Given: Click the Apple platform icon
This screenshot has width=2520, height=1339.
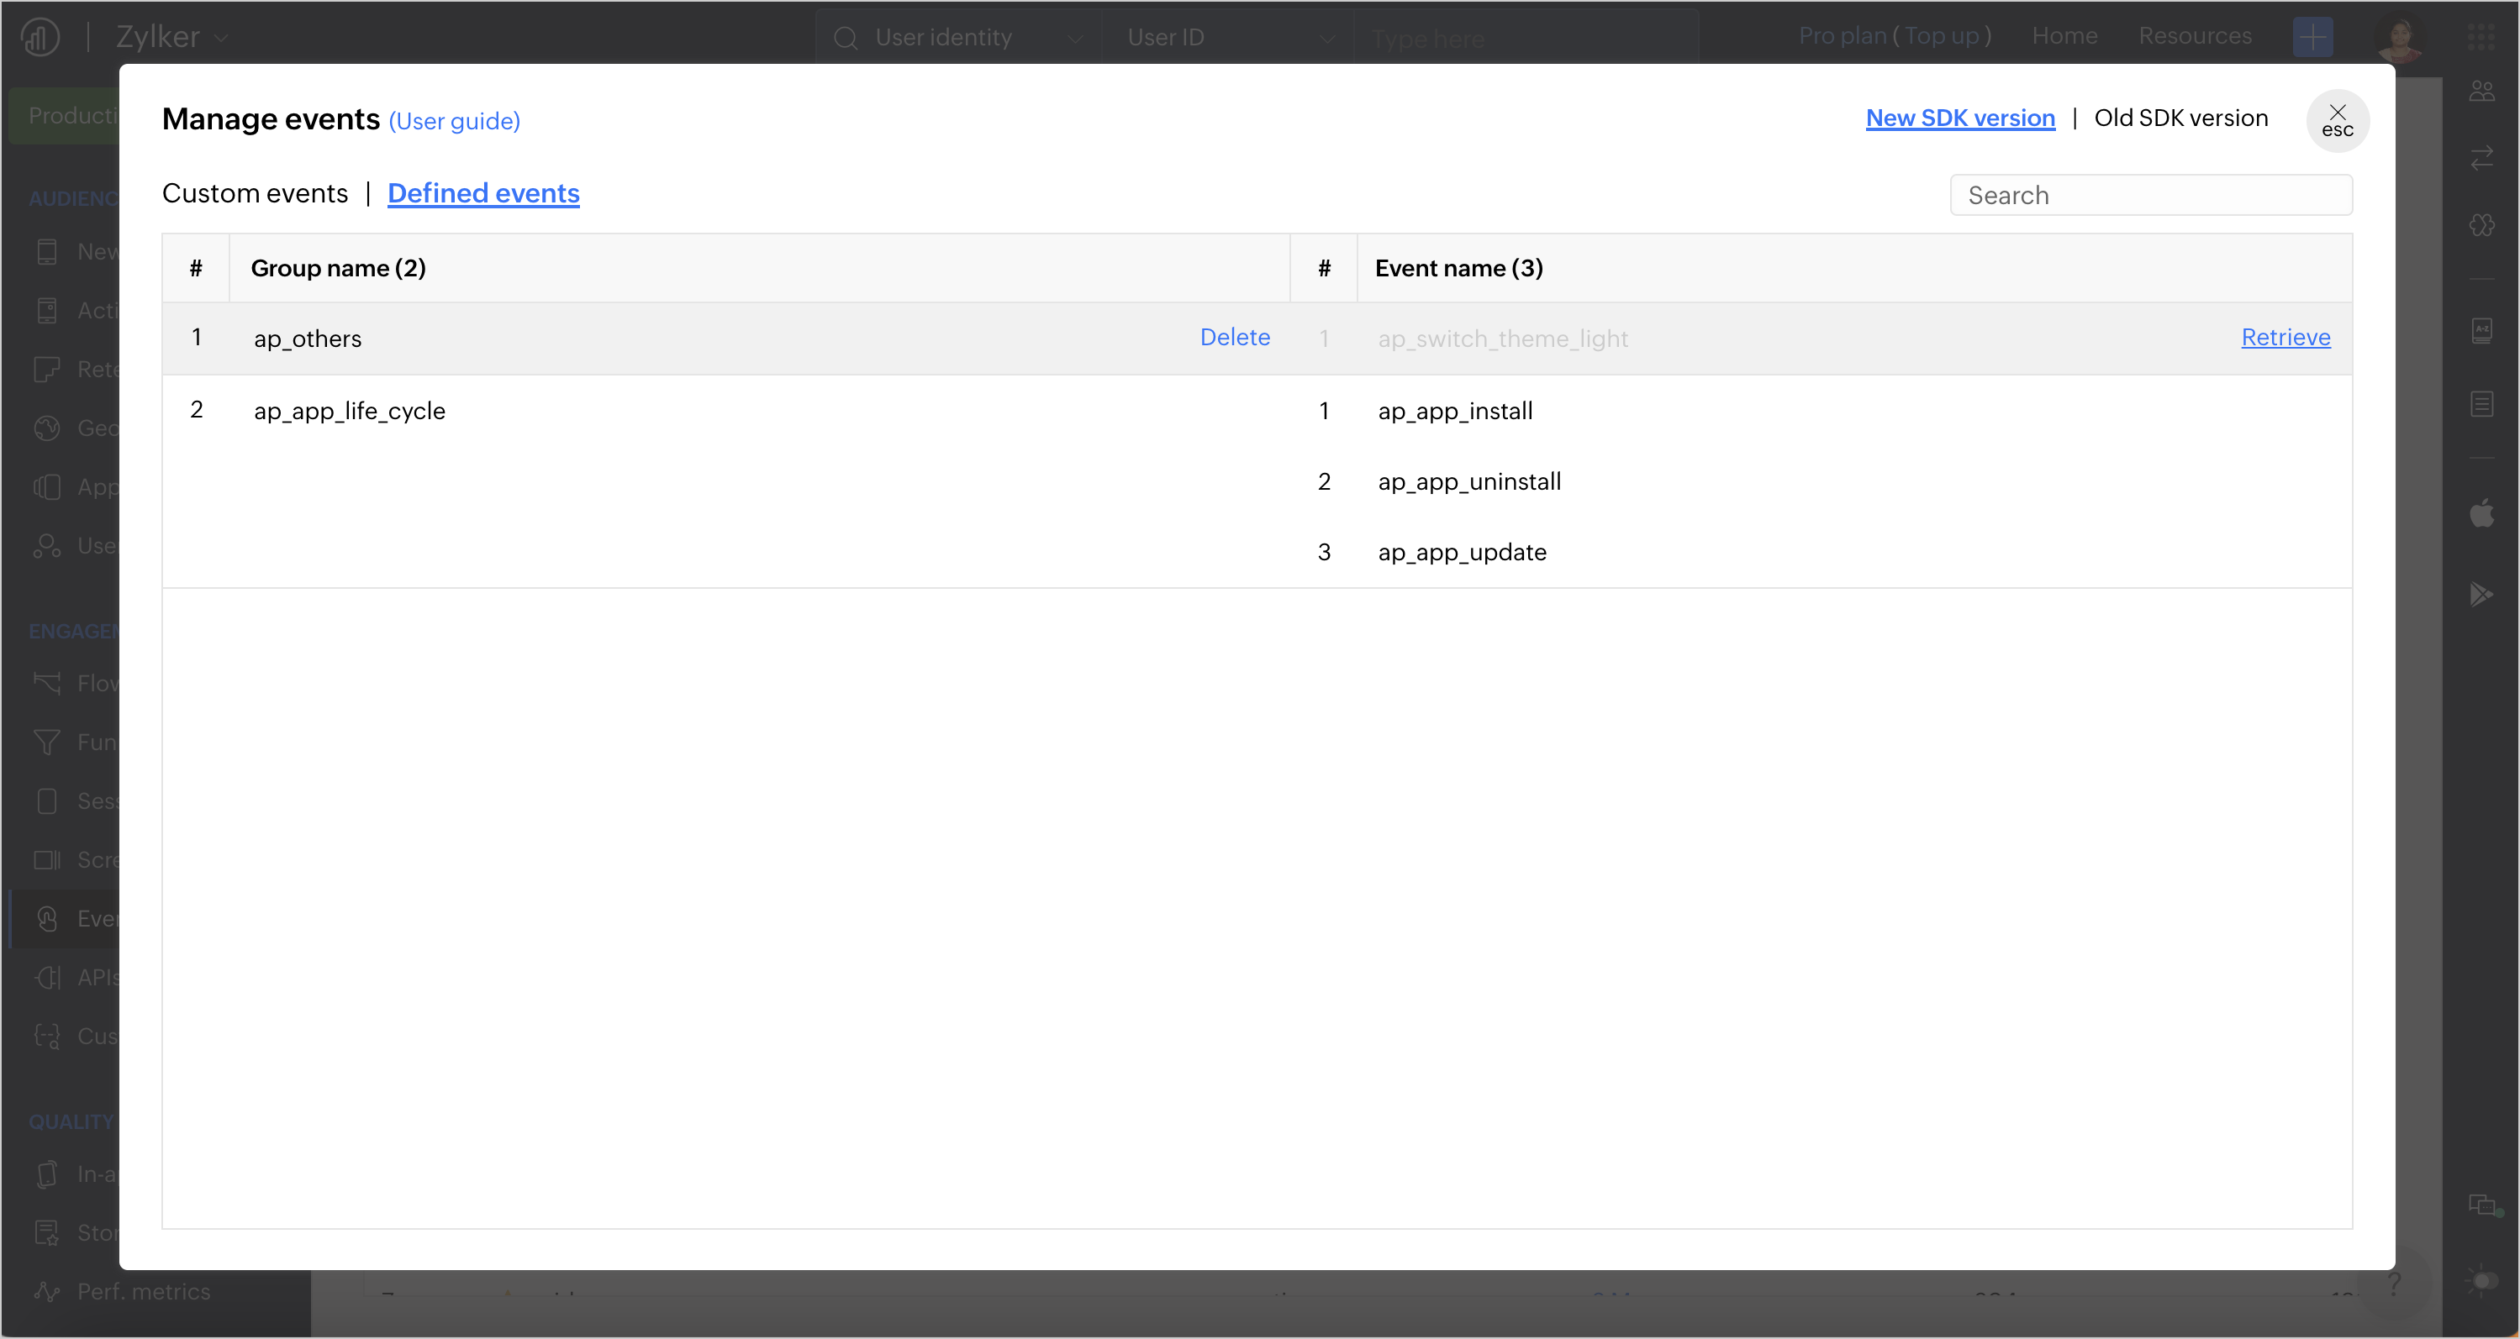Looking at the screenshot, I should 2480,513.
